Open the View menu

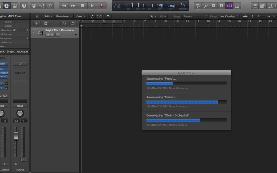tap(80, 17)
